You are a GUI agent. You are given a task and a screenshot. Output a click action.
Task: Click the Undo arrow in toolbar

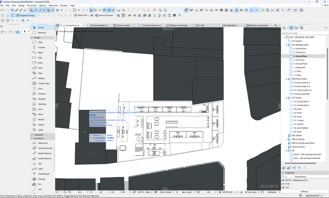(x=3, y=11)
